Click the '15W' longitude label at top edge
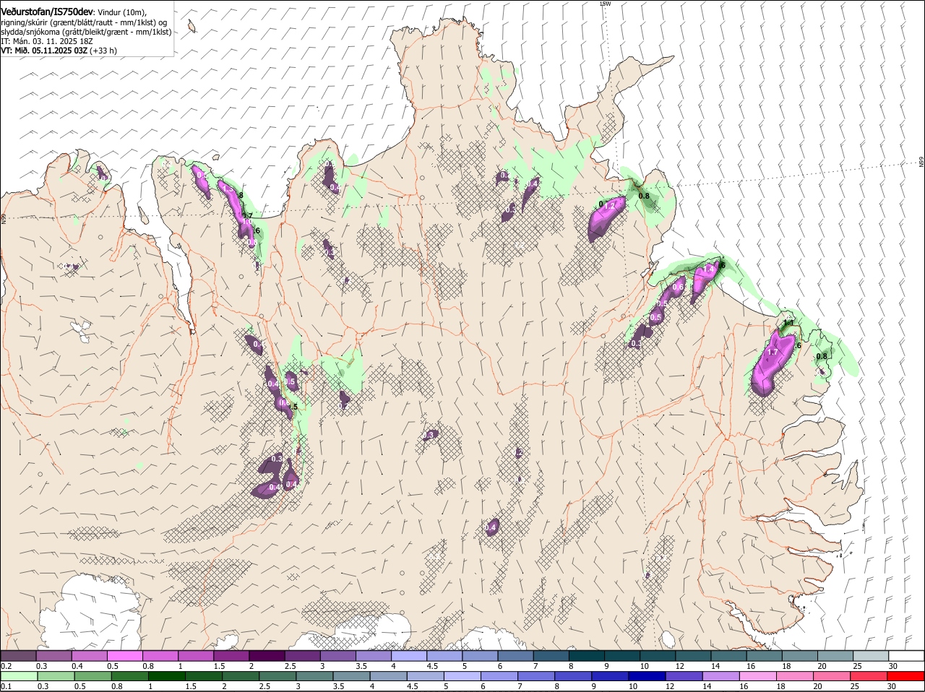Viewport: 925px width, 692px height. (606, 4)
